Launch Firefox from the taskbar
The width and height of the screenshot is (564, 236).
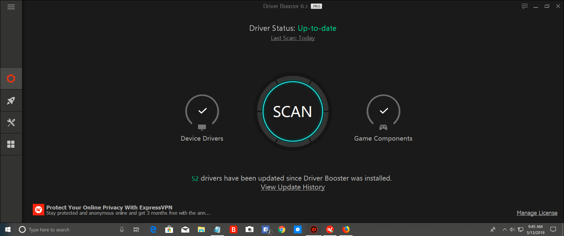[x=346, y=229]
